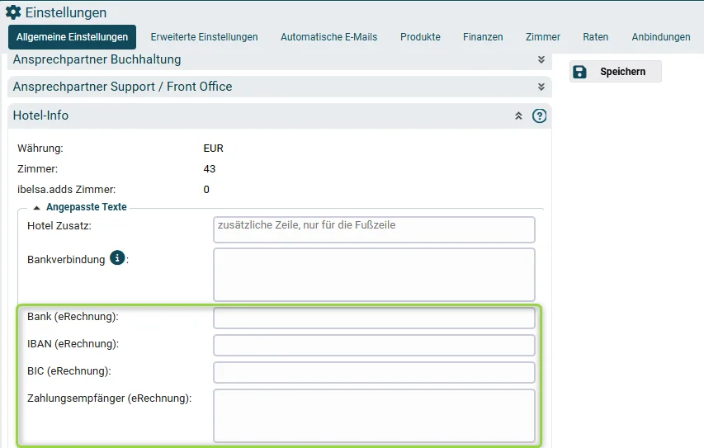Image resolution: width=704 pixels, height=448 pixels.
Task: Collapse the Angepasste Texte group triangle
Action: pyautogui.click(x=37, y=207)
